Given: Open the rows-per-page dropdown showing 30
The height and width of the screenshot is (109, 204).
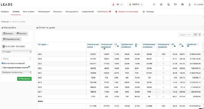Looking at the screenshot, I should [197, 35].
